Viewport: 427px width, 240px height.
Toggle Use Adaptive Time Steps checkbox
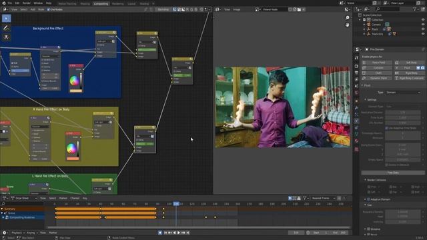[387, 128]
